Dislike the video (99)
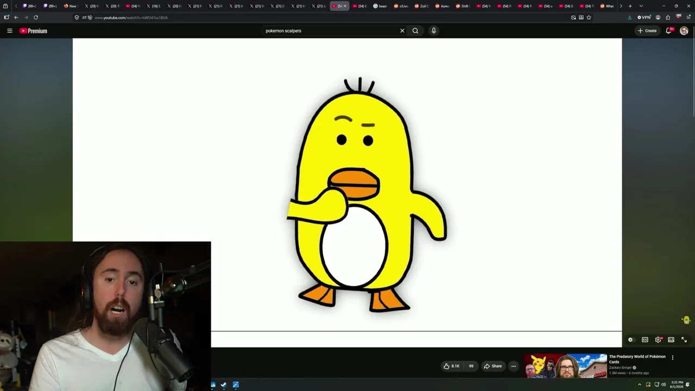Screen dimensions: 695x391 pos(470,366)
